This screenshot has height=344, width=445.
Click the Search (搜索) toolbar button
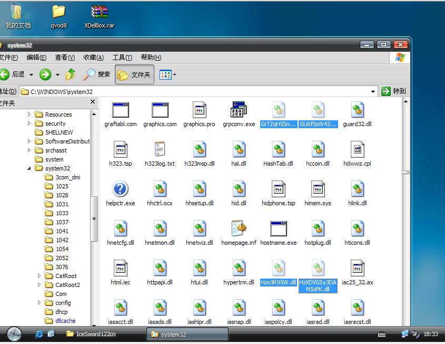(x=97, y=75)
